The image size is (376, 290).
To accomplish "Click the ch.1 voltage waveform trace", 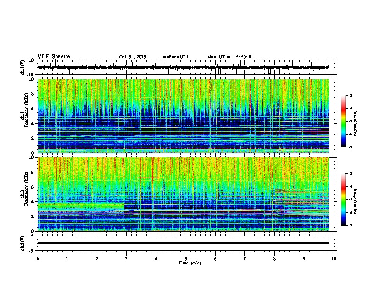I will 183,67.
